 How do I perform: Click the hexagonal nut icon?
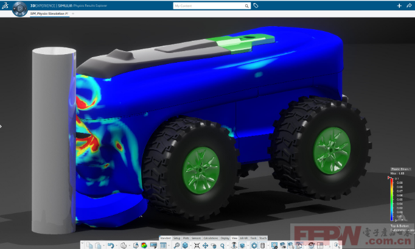pos(254,245)
